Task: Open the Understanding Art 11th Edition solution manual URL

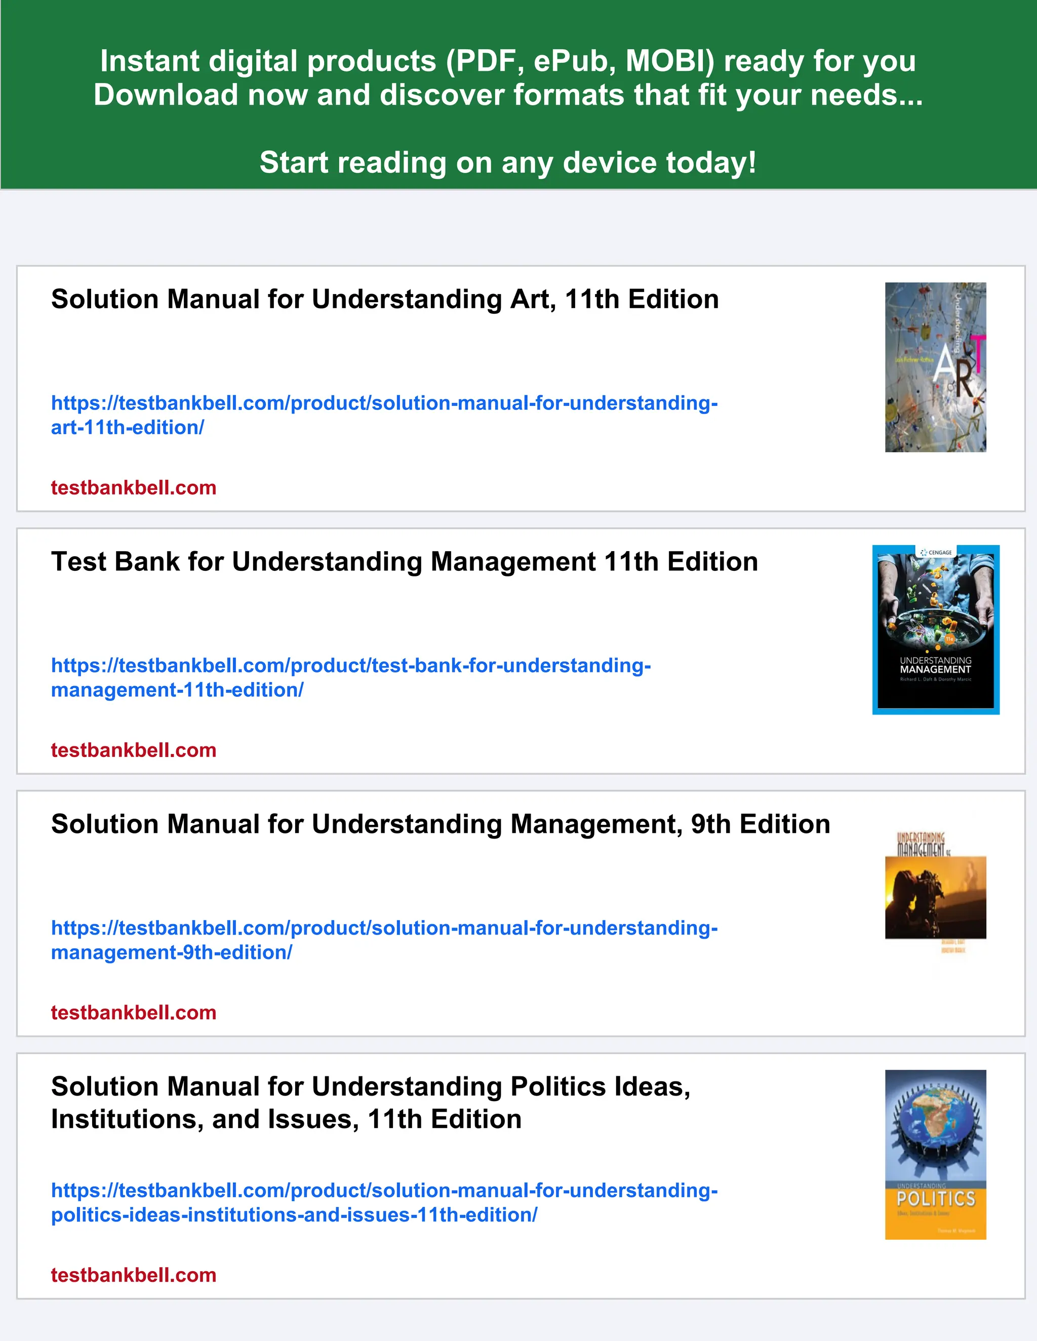Action: tap(385, 415)
